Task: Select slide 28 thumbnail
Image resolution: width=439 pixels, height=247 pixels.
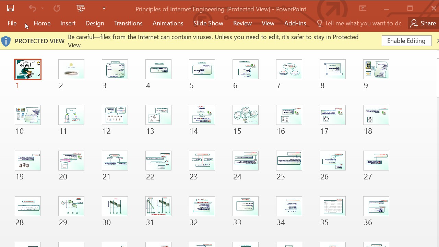Action: click(28, 206)
